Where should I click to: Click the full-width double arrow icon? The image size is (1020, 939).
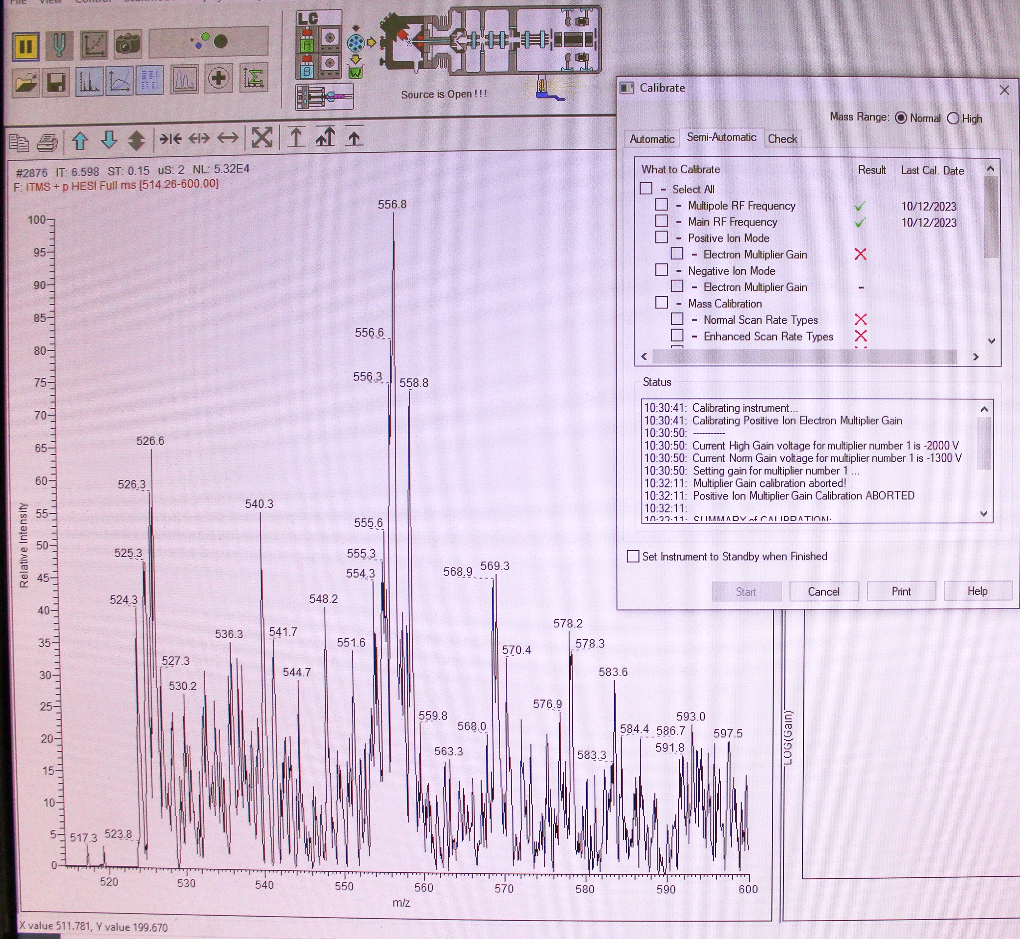[x=228, y=138]
